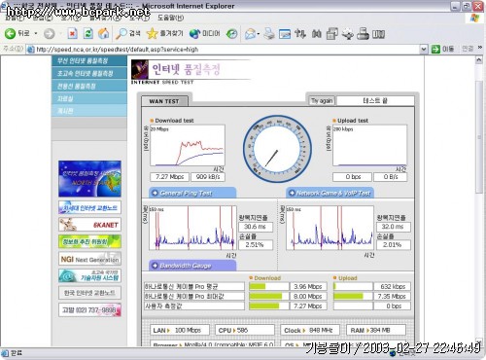Click the last rectangular toolbar icon
Image resolution: width=486 pixels, height=360 pixels.
(378, 34)
